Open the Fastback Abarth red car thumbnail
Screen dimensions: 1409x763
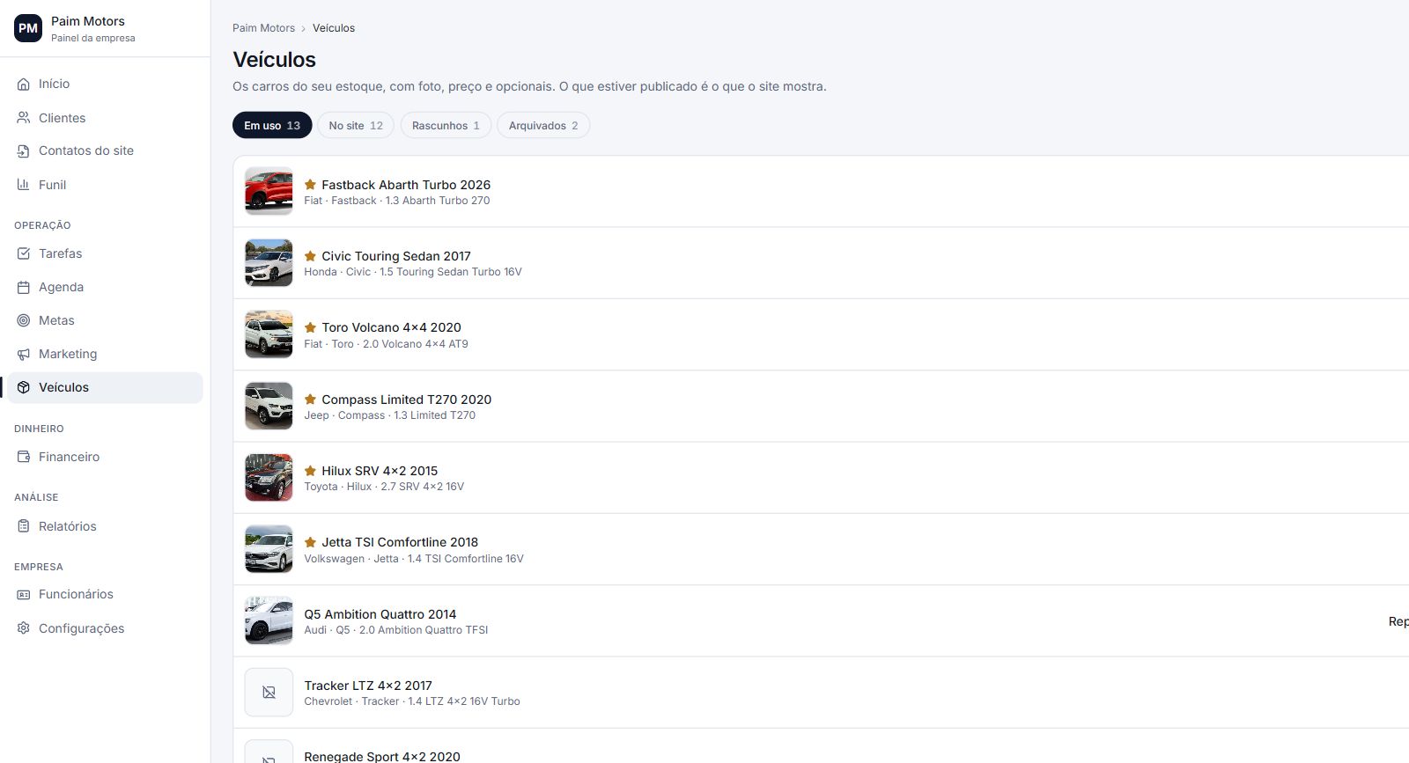click(x=269, y=191)
